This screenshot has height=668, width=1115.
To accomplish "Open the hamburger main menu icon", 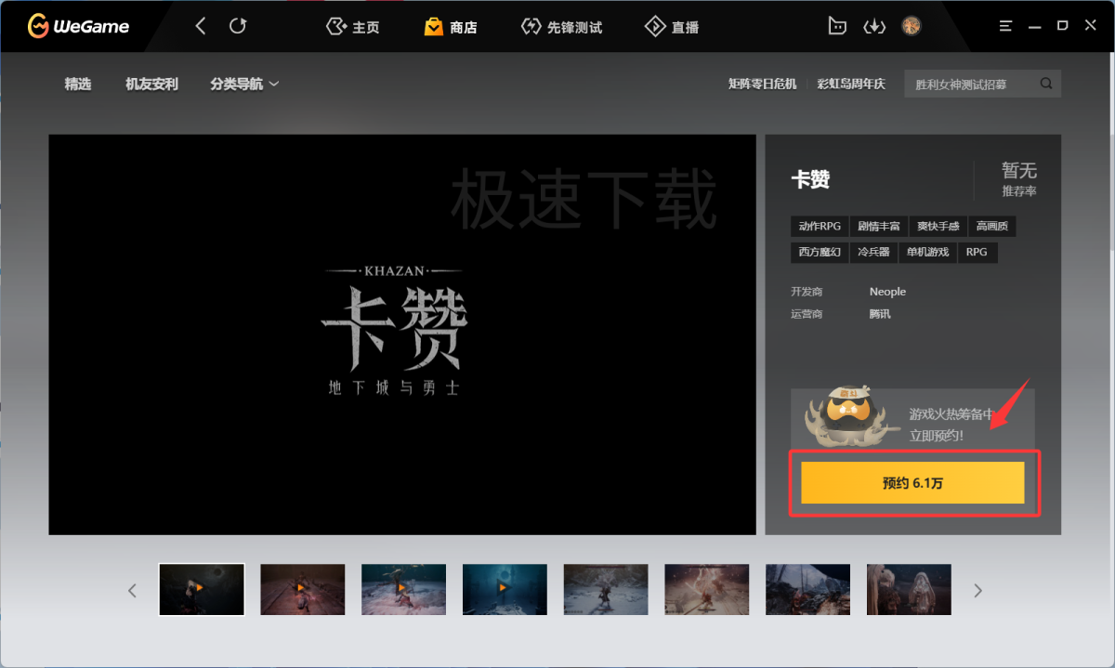I will coord(1005,26).
